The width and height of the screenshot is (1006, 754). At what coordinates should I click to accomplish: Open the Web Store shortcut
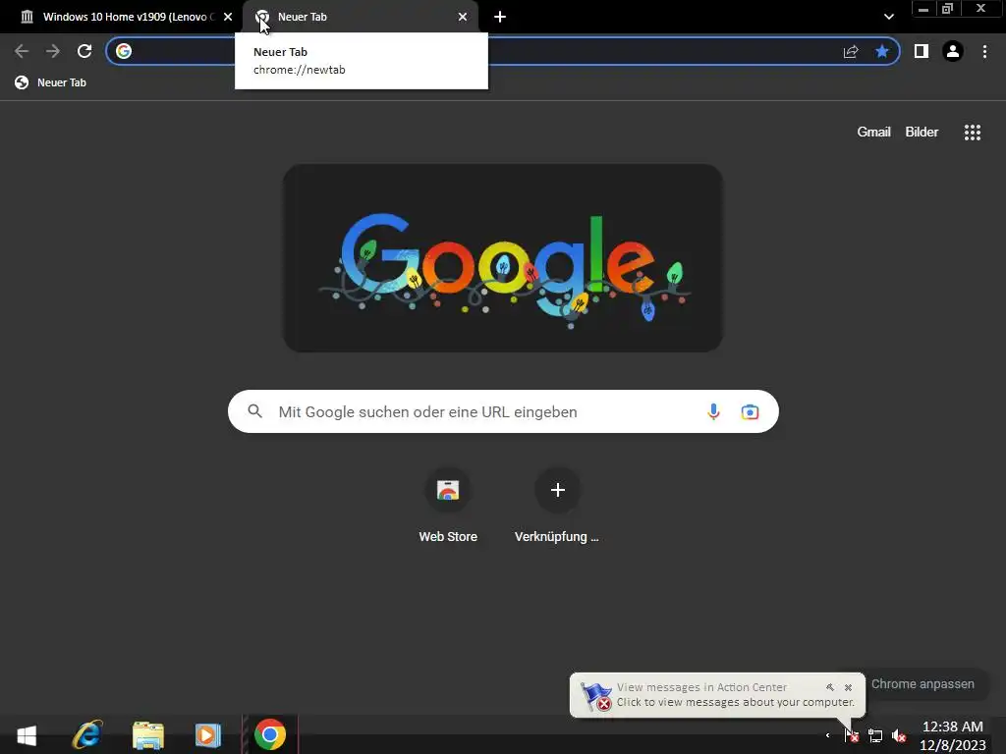(x=448, y=507)
